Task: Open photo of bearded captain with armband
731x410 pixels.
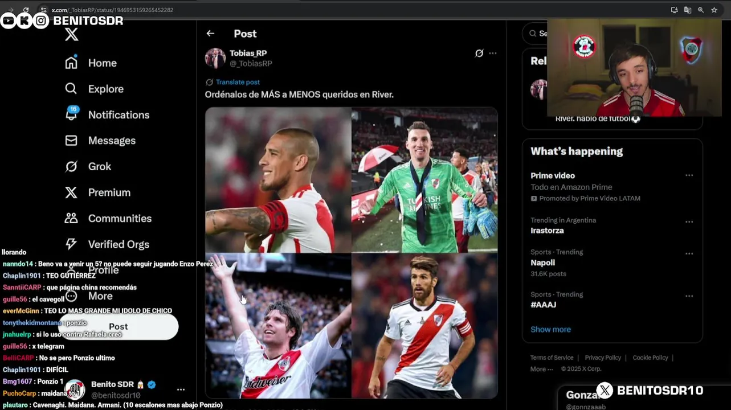Action: (x=424, y=326)
